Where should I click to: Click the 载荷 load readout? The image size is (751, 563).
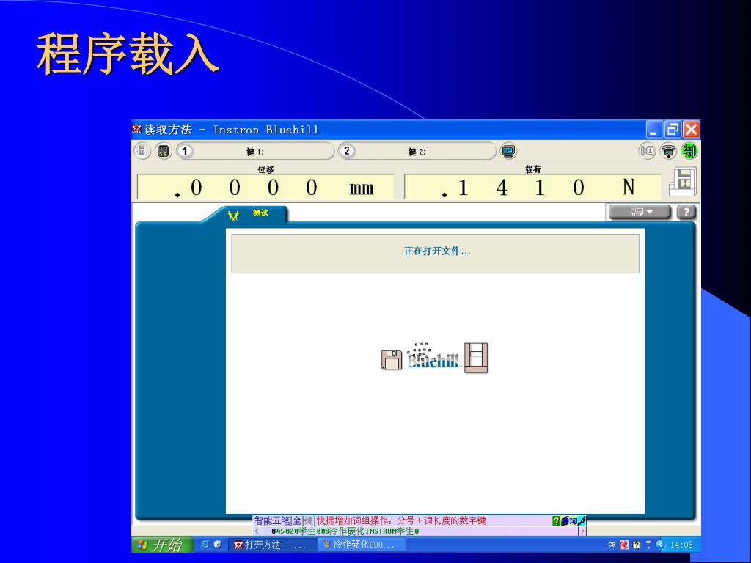(x=532, y=187)
